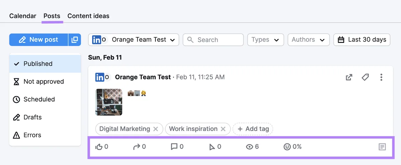Click the Orange Team Test post author name
The width and height of the screenshot is (401, 165).
click(143, 77)
